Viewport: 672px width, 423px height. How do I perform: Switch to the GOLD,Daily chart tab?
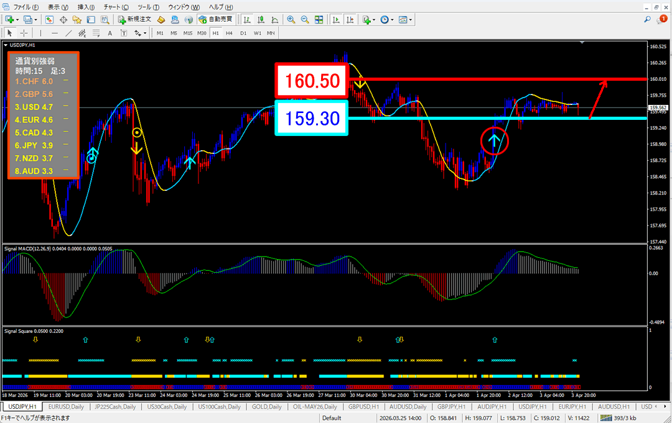pyautogui.click(x=267, y=406)
